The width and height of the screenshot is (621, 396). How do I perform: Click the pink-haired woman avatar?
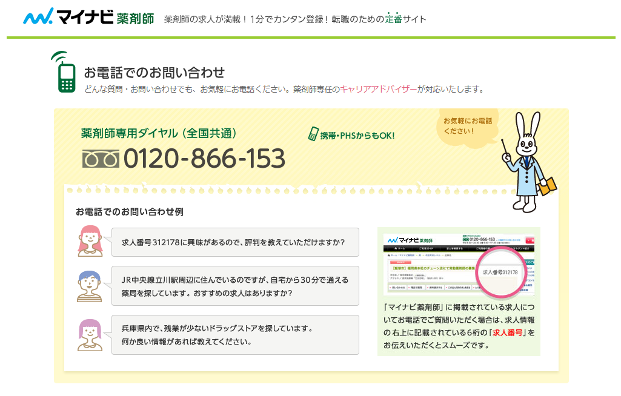point(90,241)
